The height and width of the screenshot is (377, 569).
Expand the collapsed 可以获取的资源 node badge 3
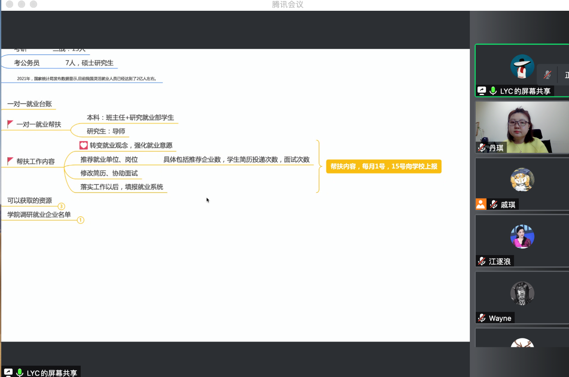pyautogui.click(x=61, y=207)
